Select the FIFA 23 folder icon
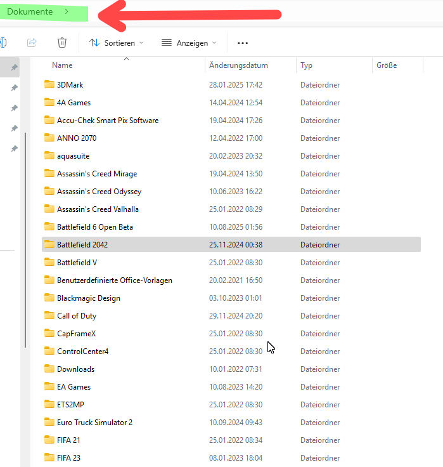This screenshot has width=443, height=467. point(49,457)
